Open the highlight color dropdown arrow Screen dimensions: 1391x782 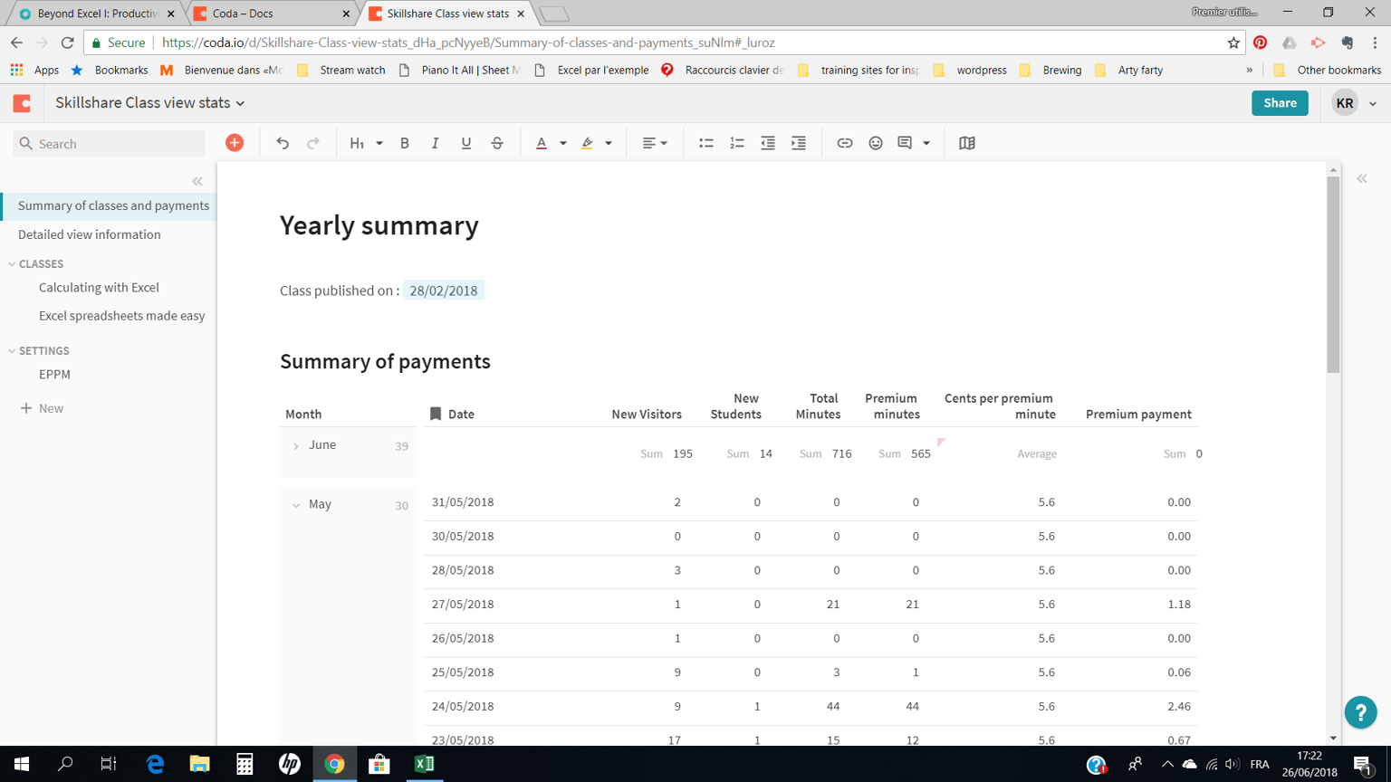point(609,143)
